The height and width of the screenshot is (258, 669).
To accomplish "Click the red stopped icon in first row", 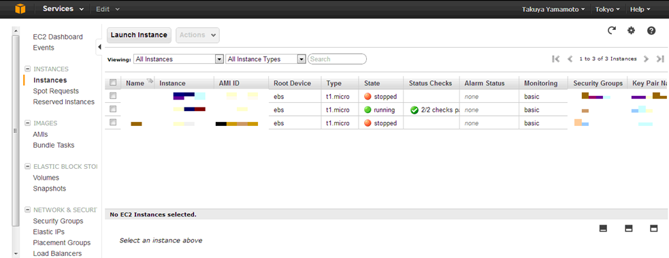I will point(368,97).
